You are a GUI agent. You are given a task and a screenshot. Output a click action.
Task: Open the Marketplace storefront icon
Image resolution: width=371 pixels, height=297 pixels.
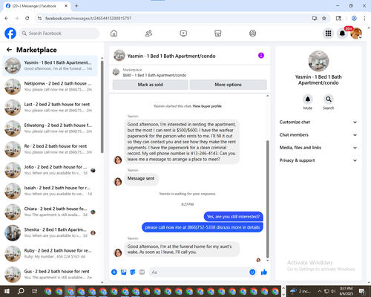[218, 33]
